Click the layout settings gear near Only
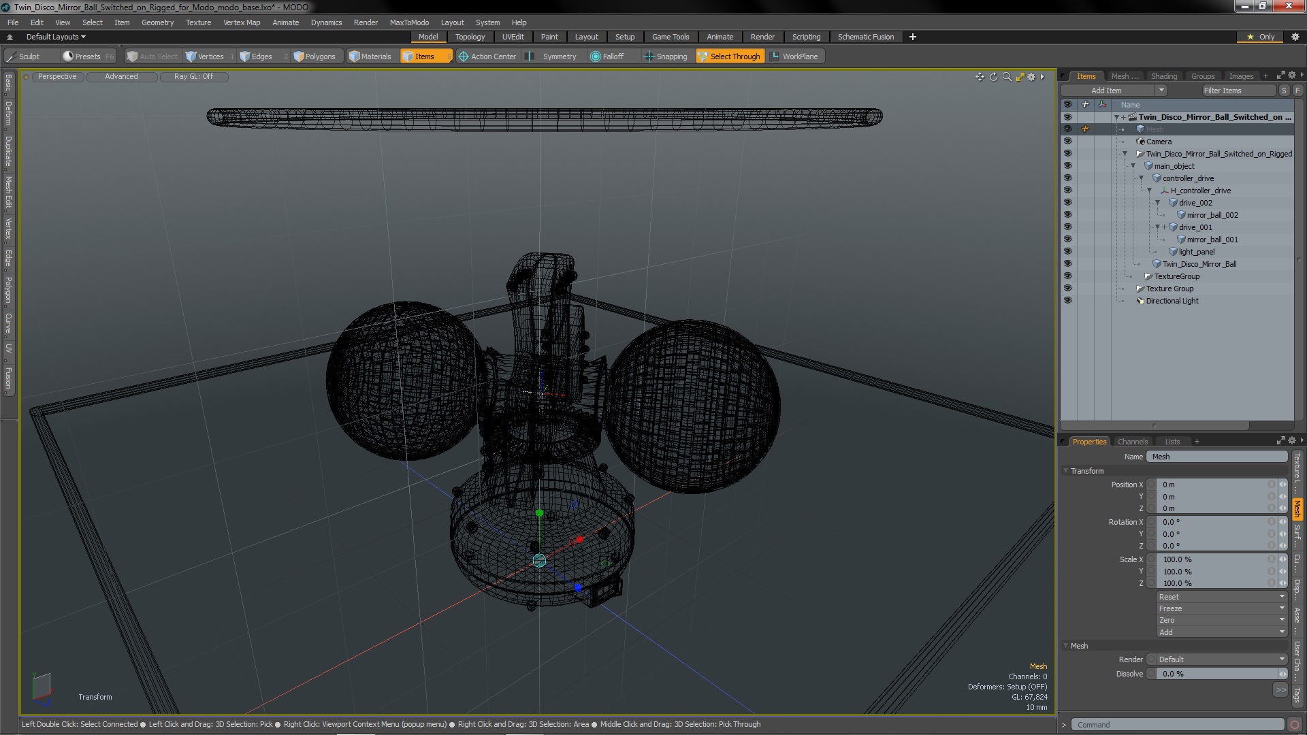This screenshot has height=735, width=1307. 1295,37
